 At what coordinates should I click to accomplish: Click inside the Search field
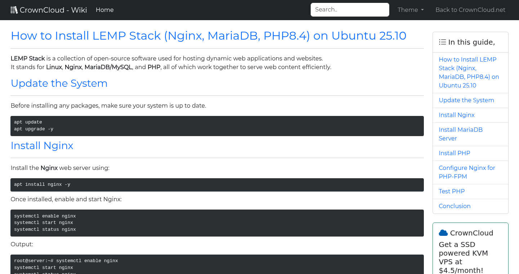(x=350, y=10)
